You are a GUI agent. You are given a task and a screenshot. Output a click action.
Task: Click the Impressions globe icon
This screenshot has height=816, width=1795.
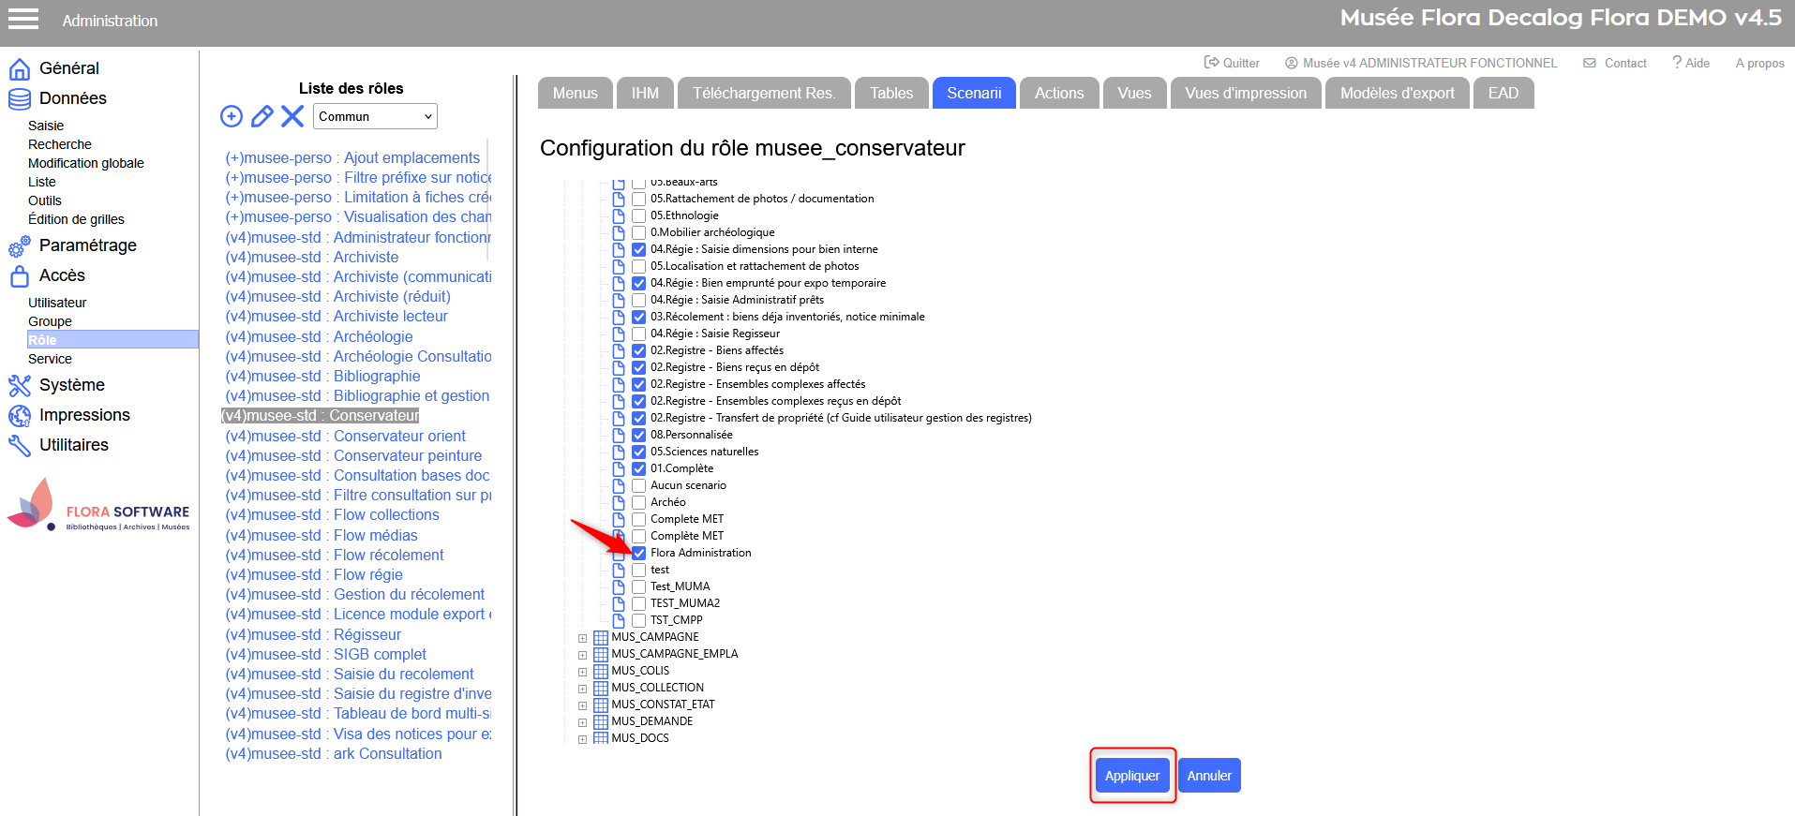coord(19,416)
